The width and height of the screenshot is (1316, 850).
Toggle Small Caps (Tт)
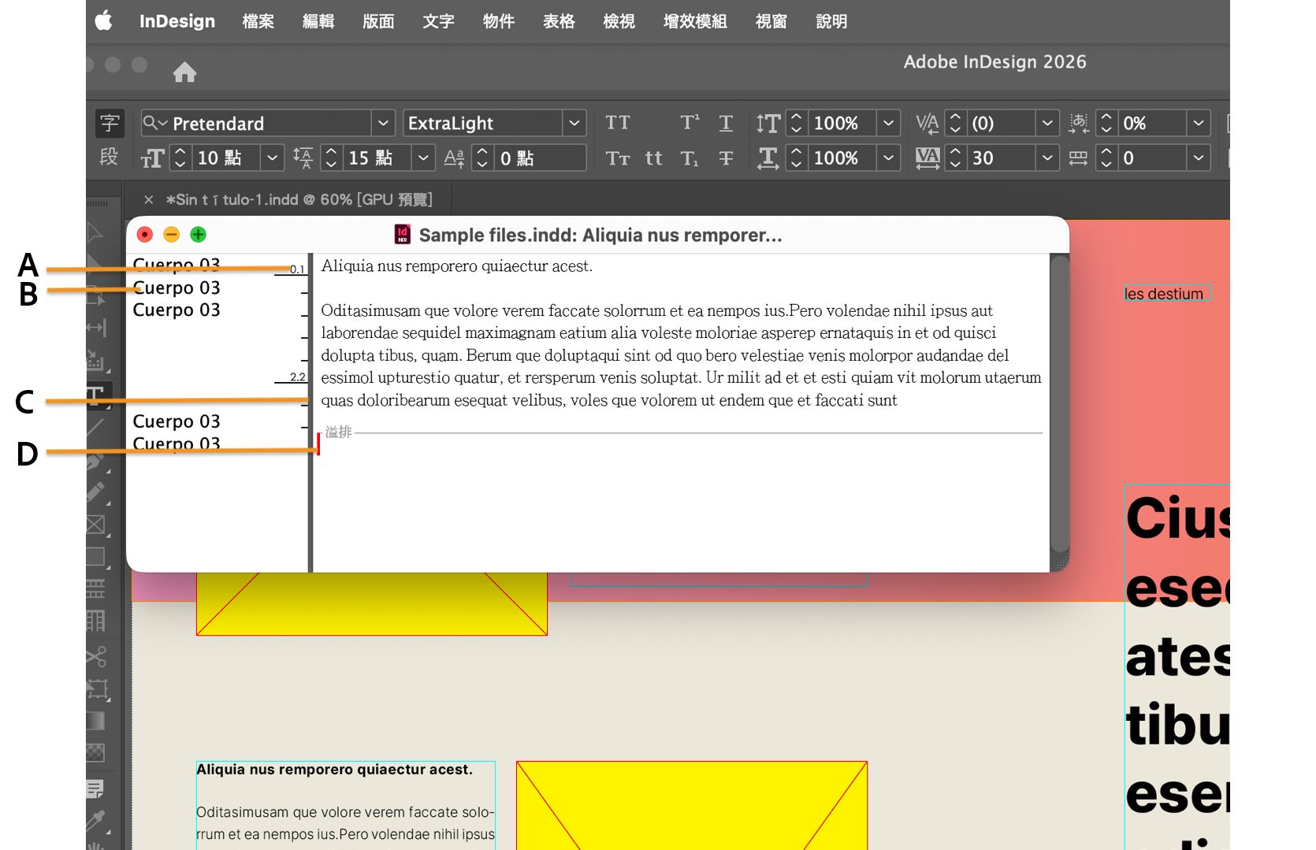click(618, 158)
